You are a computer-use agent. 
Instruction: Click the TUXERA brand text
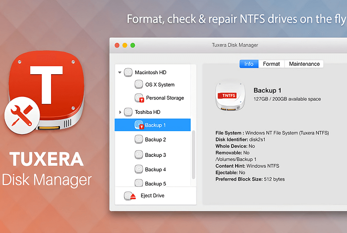47,159
